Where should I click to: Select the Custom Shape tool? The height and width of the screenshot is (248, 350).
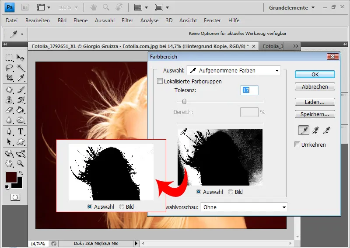click(x=20, y=141)
